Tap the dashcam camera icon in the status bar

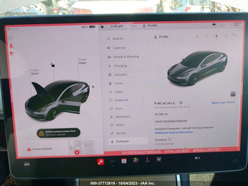coord(214,24)
